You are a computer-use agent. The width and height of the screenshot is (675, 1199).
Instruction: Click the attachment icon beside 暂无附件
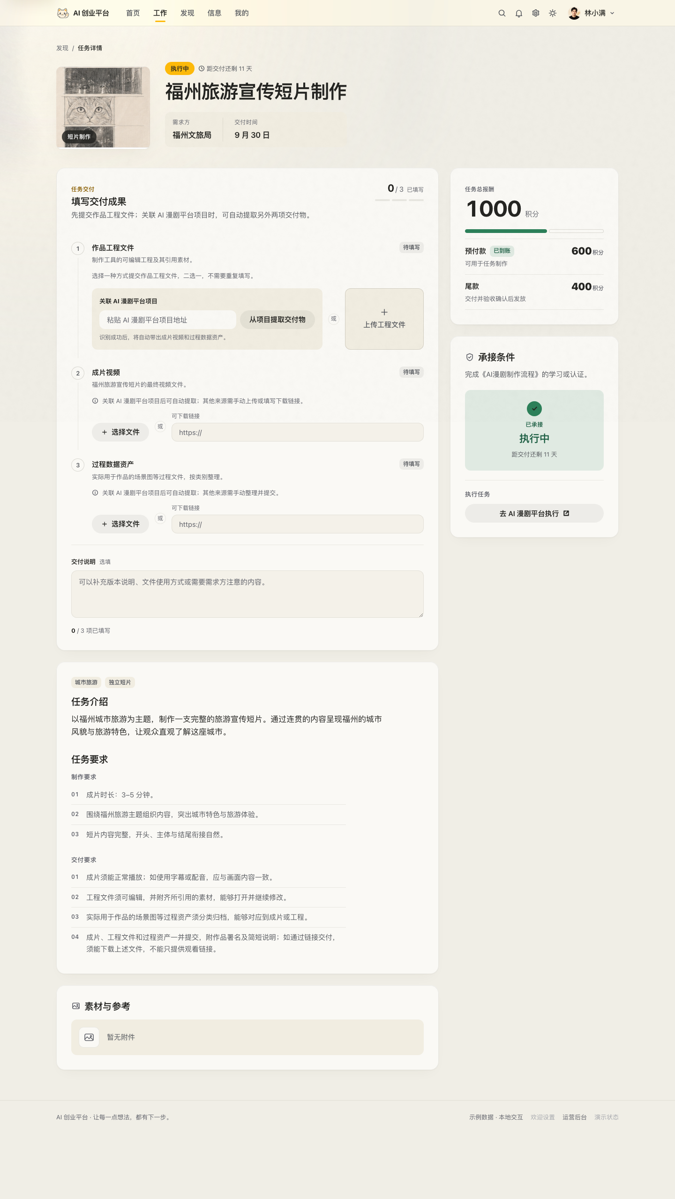89,1037
